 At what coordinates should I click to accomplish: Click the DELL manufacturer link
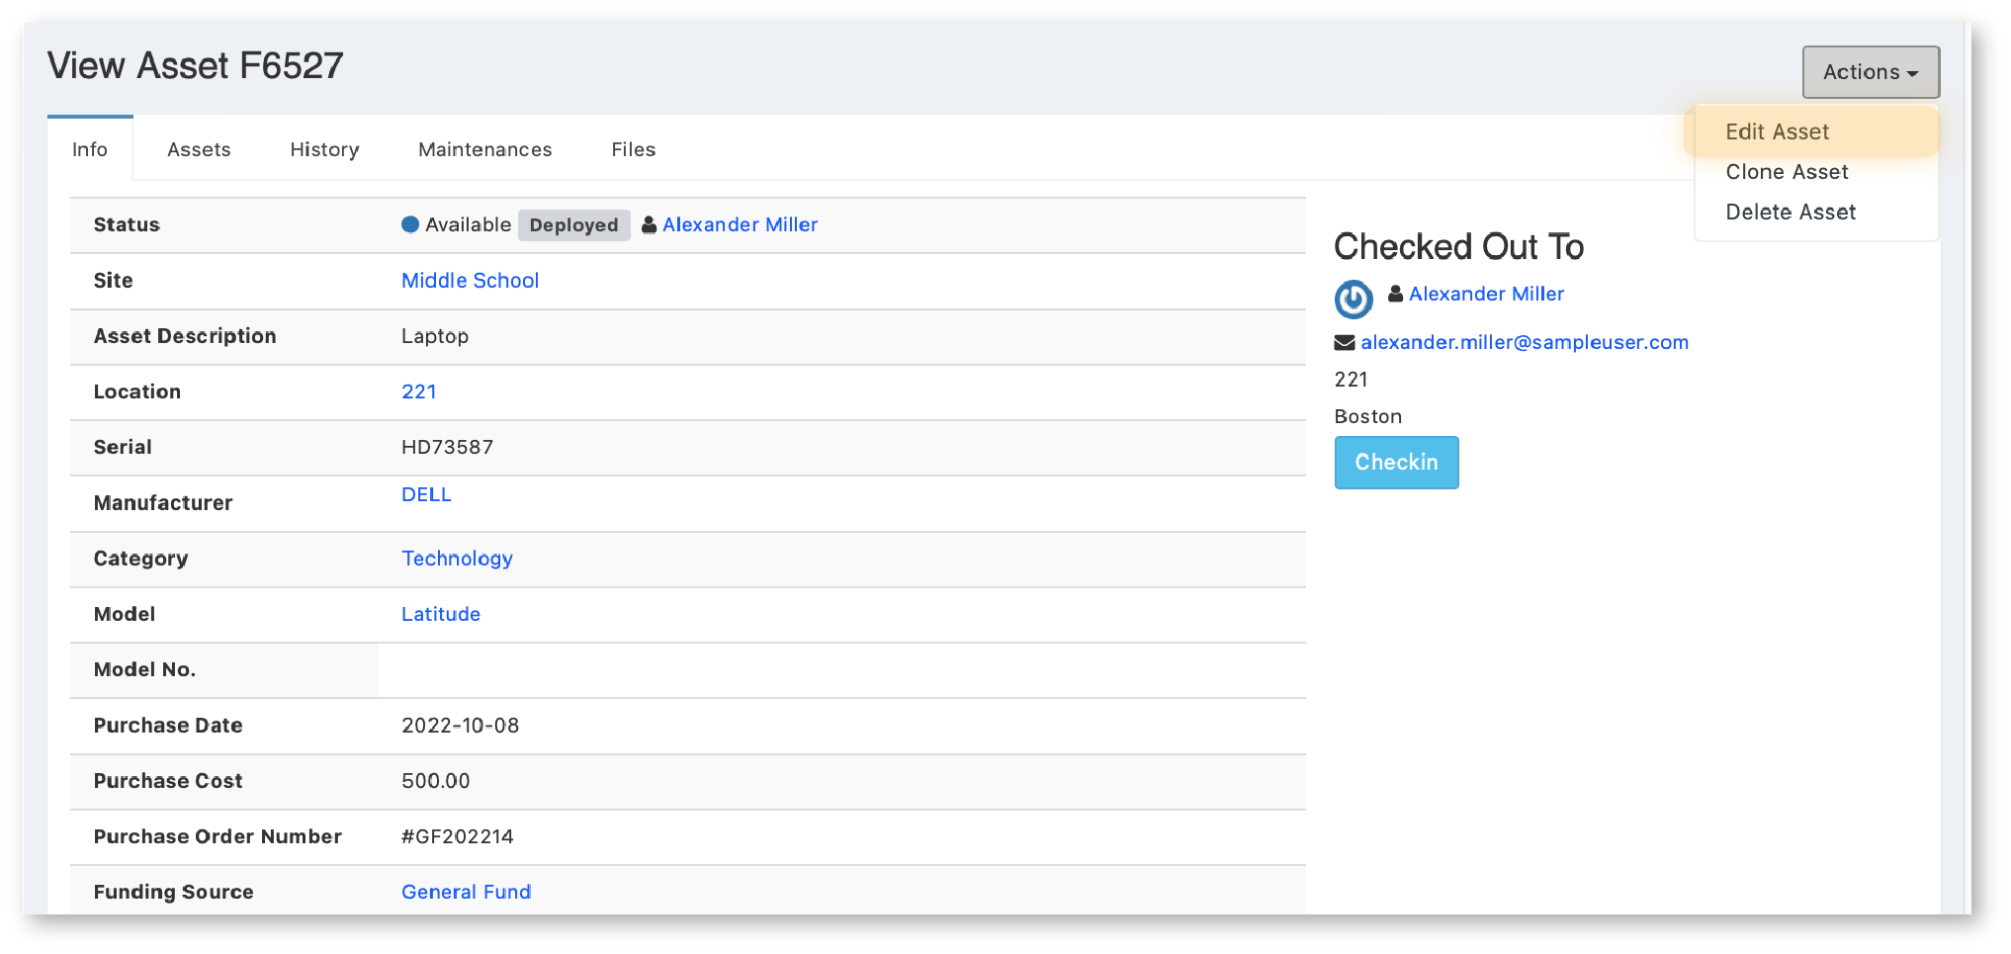426,495
